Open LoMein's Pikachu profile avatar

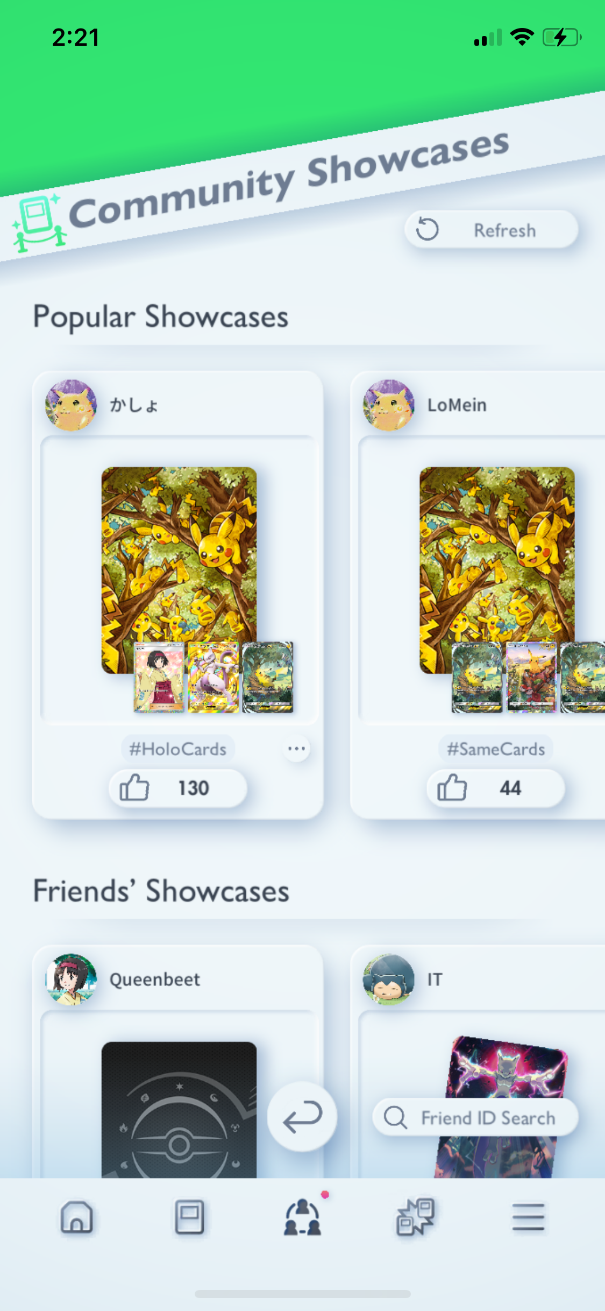389,405
